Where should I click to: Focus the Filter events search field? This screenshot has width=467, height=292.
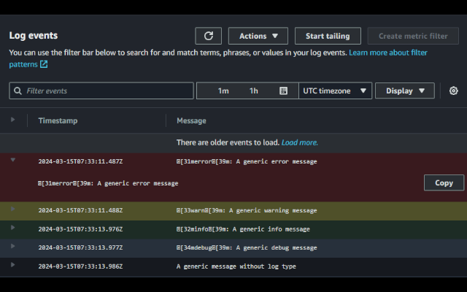coord(101,91)
